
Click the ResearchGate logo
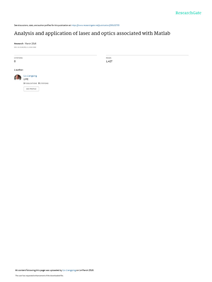pos(188,13)
